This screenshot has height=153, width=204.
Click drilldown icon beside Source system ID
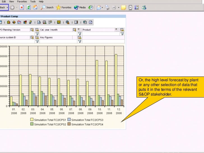(x=32, y=38)
